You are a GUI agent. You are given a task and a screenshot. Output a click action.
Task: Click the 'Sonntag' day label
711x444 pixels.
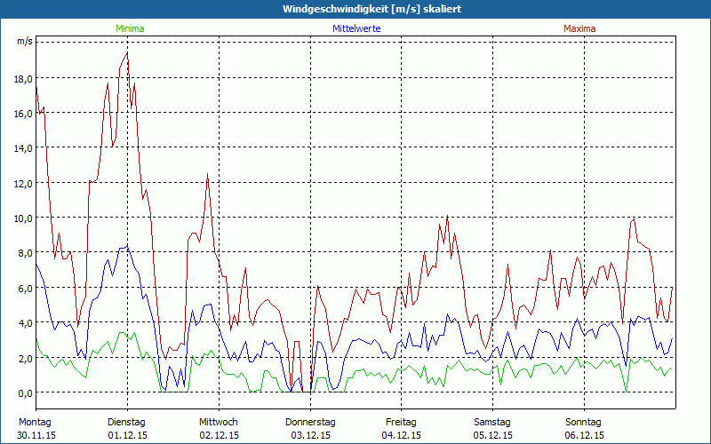click(x=583, y=423)
